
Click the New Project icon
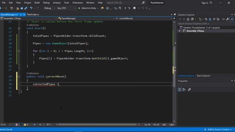tap(12, 8)
